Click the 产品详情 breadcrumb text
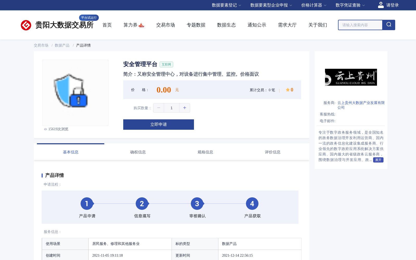This screenshot has height=260, width=416. pyautogui.click(x=83, y=45)
